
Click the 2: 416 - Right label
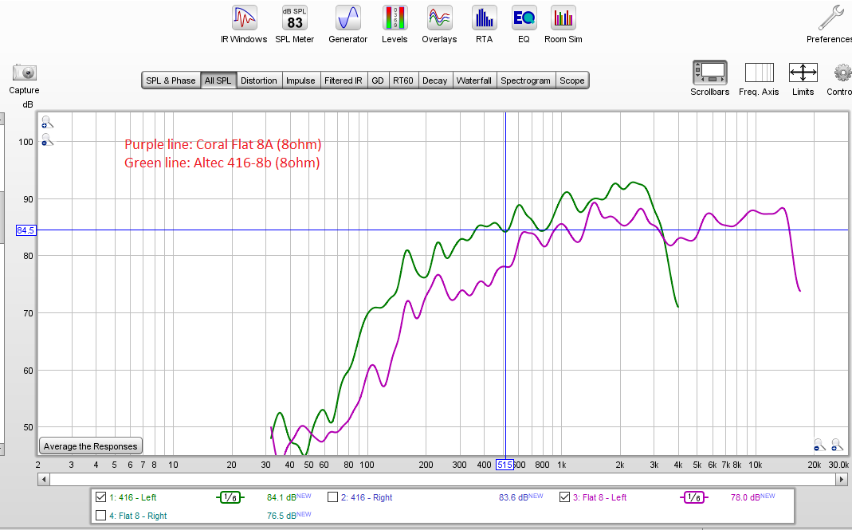(x=367, y=497)
